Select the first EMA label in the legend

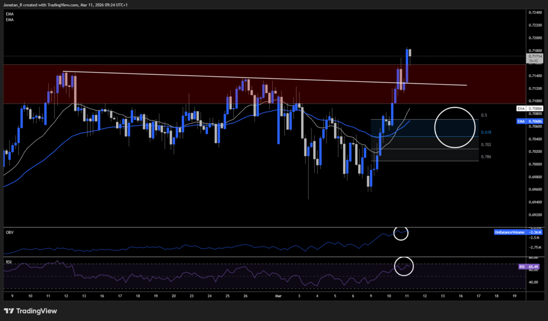coord(9,13)
